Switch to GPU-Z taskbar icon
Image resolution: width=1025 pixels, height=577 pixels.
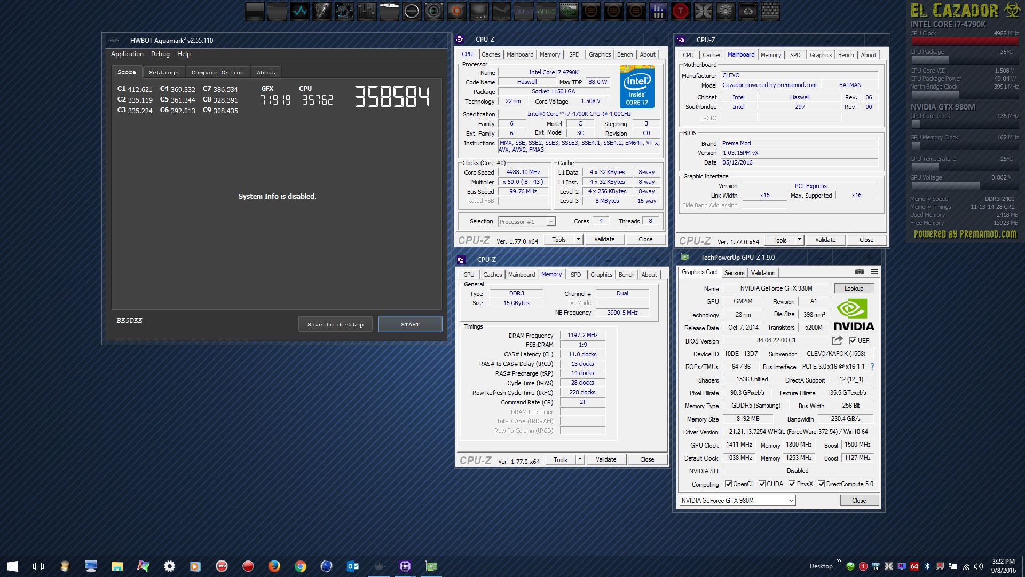pos(431,566)
